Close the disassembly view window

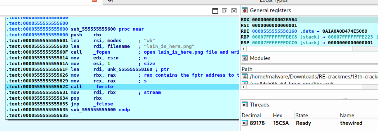point(234,11)
